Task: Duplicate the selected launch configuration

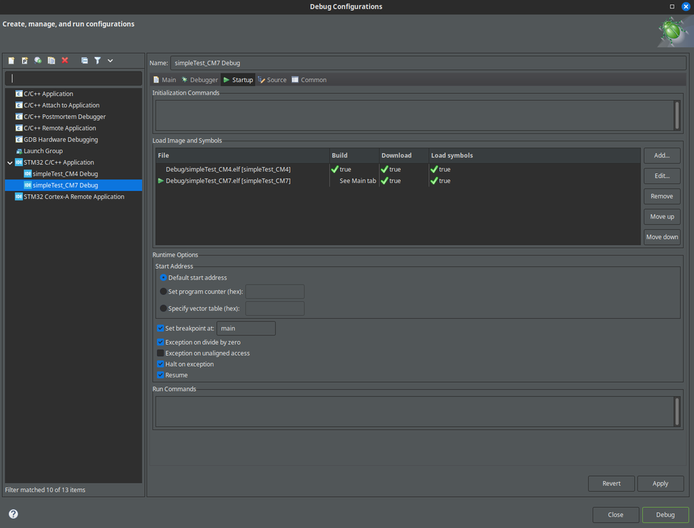Action: click(51, 61)
